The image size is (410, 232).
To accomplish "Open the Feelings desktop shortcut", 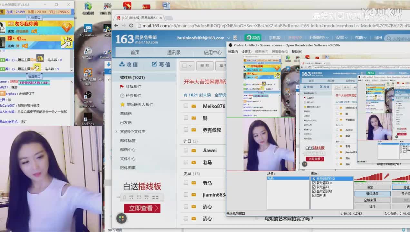I will coord(88,119).
